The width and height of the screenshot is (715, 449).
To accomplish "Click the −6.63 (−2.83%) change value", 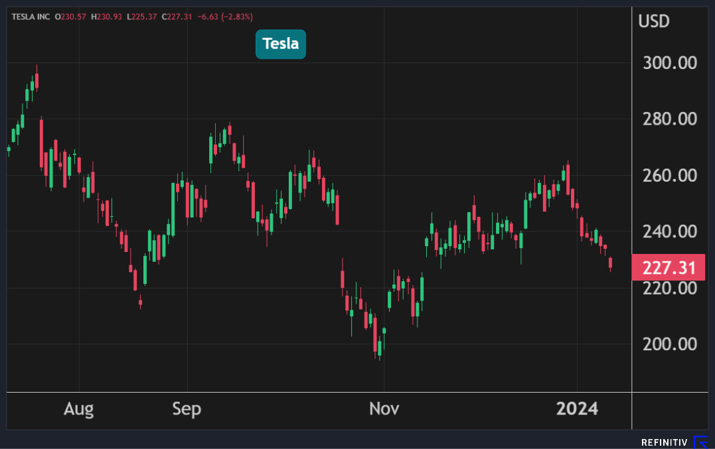I will pyautogui.click(x=224, y=16).
